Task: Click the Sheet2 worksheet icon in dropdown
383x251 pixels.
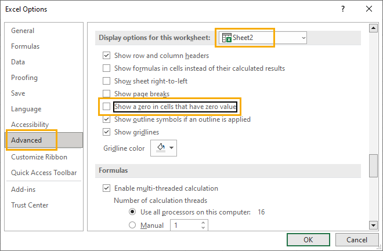Action: coord(227,38)
